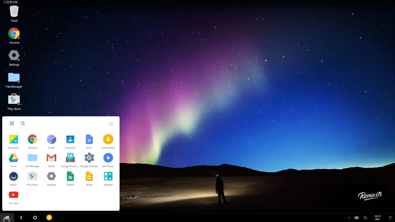
Task: Open the Settings shortcut on the desktop
Action: pyautogui.click(x=14, y=58)
